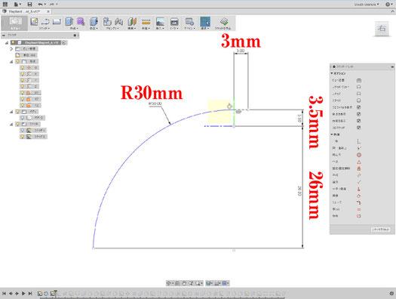Click the Finish Sketch button in the Sketch Palette
This screenshot has height=299, width=396.
tap(380, 230)
